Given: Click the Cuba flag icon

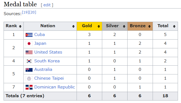Looking at the screenshot, I should [x=29, y=35].
